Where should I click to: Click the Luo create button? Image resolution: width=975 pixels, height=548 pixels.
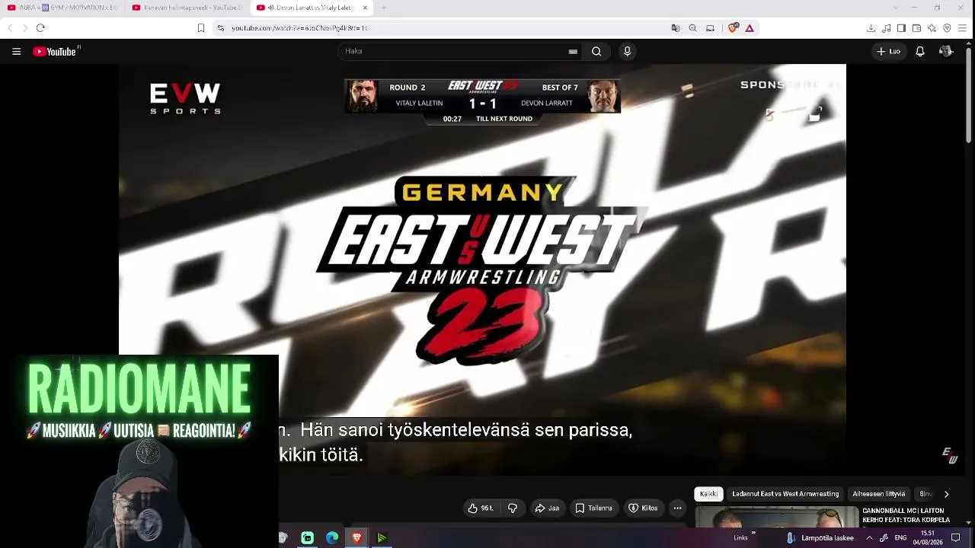[888, 52]
